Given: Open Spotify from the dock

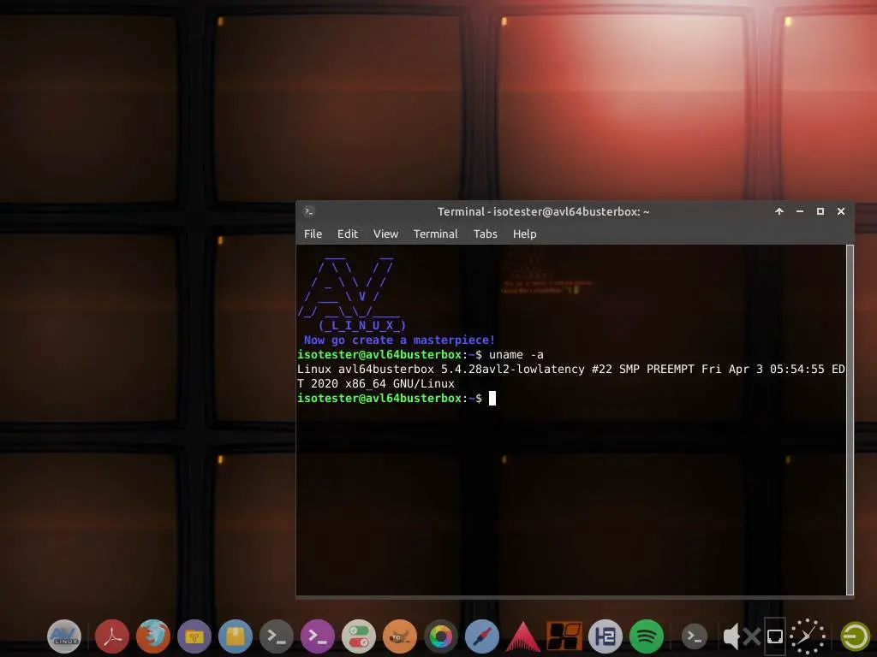Looking at the screenshot, I should tap(647, 636).
